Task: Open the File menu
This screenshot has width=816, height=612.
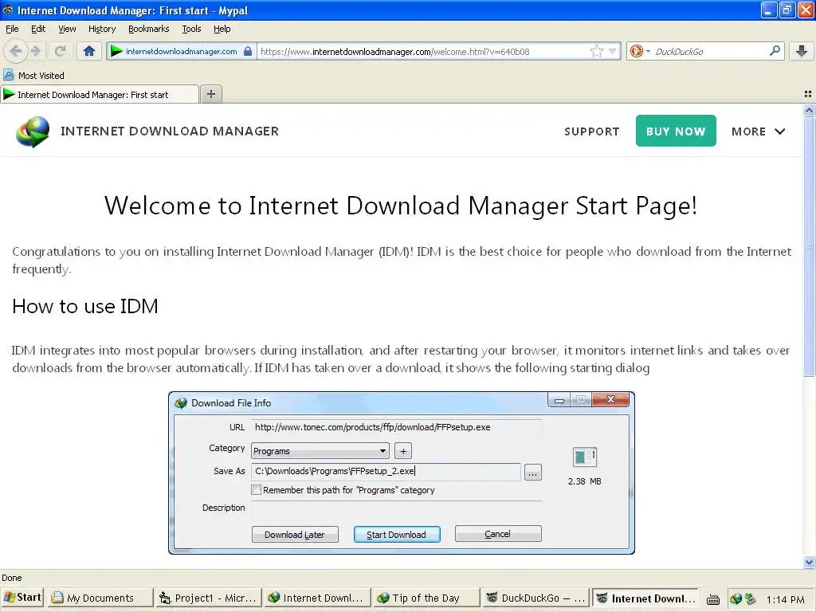Action: point(12,29)
